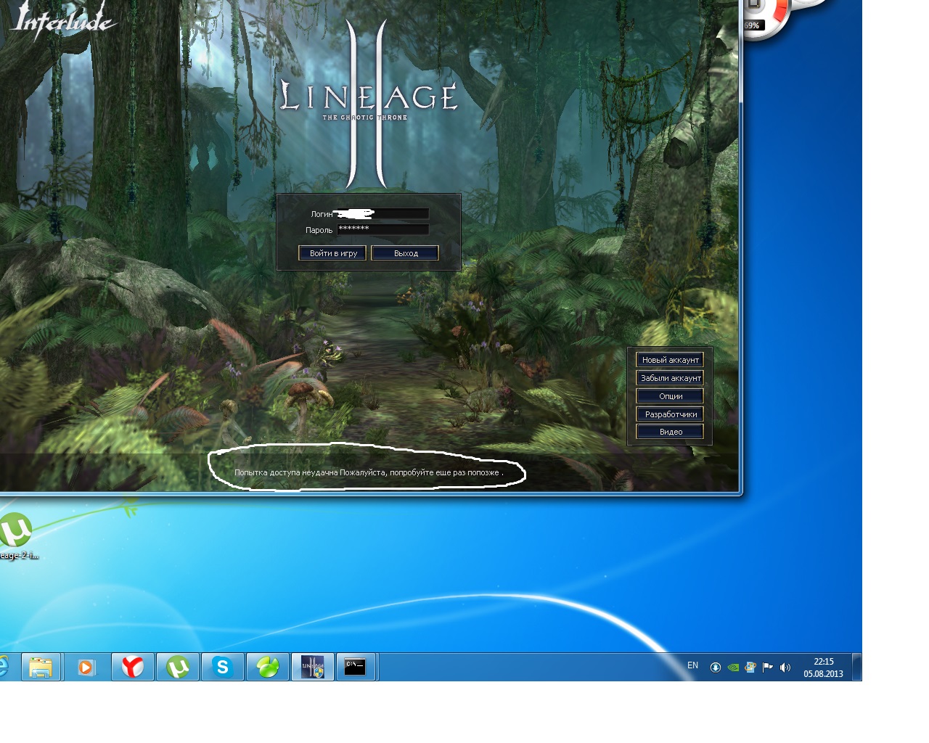Open the uTorrent desktop shortcut icon

16,535
